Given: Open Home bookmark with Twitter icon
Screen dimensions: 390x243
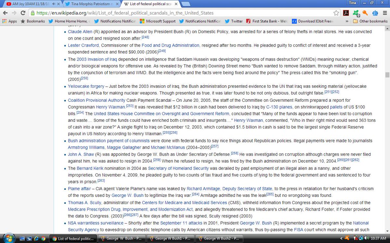Looking at the screenshot, I should coord(70,21).
